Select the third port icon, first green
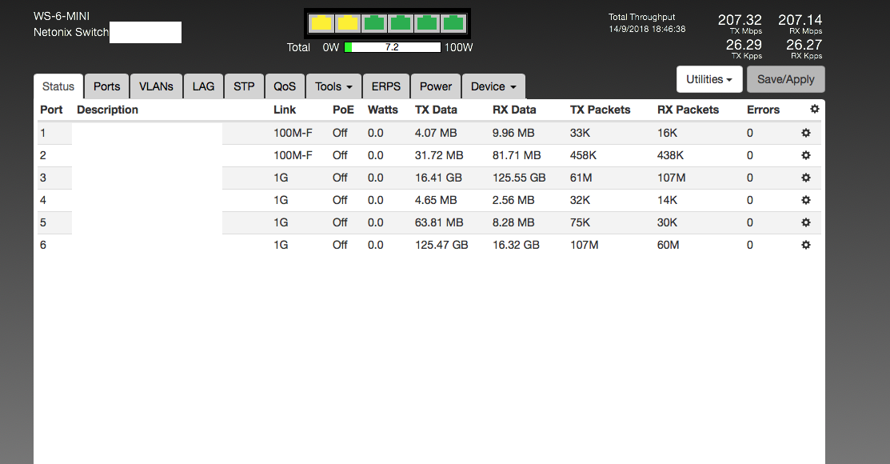The width and height of the screenshot is (890, 464). coord(374,23)
